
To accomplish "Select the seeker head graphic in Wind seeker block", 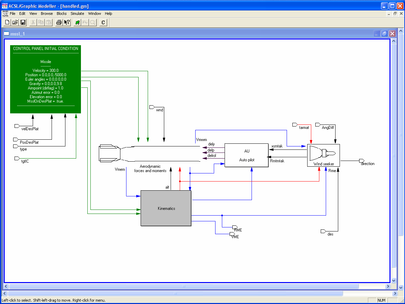I will point(322,153).
